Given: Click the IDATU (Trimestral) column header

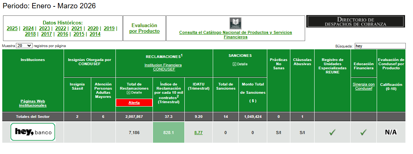Looking at the screenshot, I should (199, 87).
